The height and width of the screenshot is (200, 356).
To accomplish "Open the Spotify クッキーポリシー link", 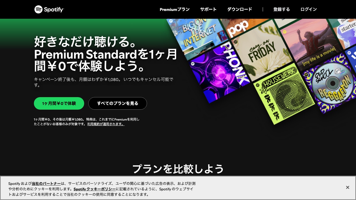I will tap(95, 189).
